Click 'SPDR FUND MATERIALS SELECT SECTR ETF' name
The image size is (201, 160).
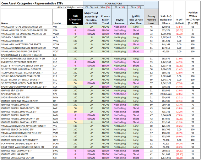(x=23, y=59)
